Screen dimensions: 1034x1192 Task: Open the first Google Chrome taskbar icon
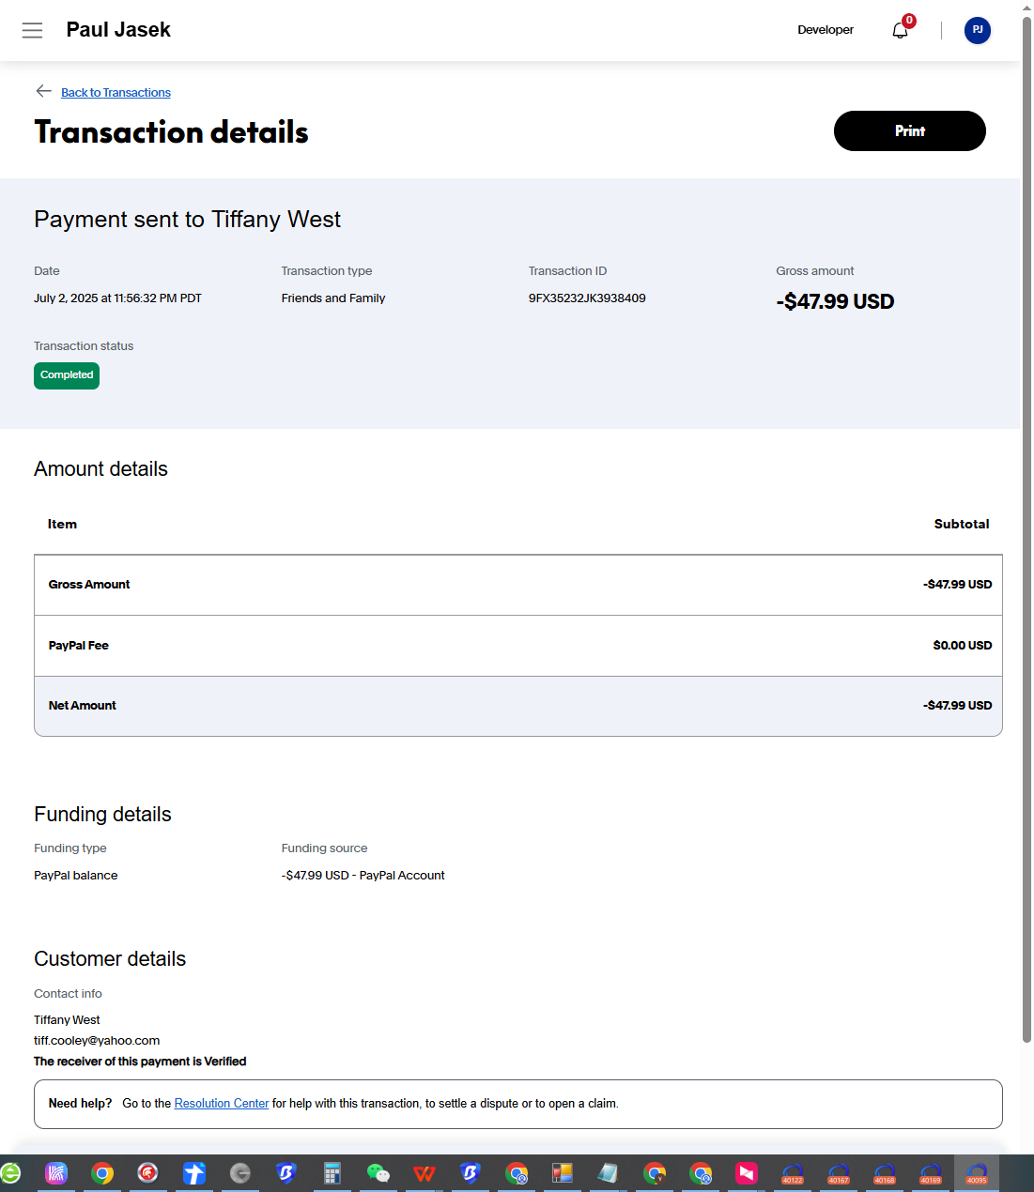pos(102,1173)
